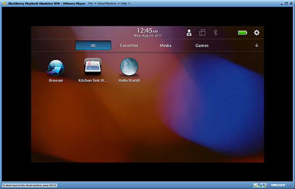Click the vmware logo in status bar
The width and height of the screenshot is (295, 189).
(x=278, y=185)
